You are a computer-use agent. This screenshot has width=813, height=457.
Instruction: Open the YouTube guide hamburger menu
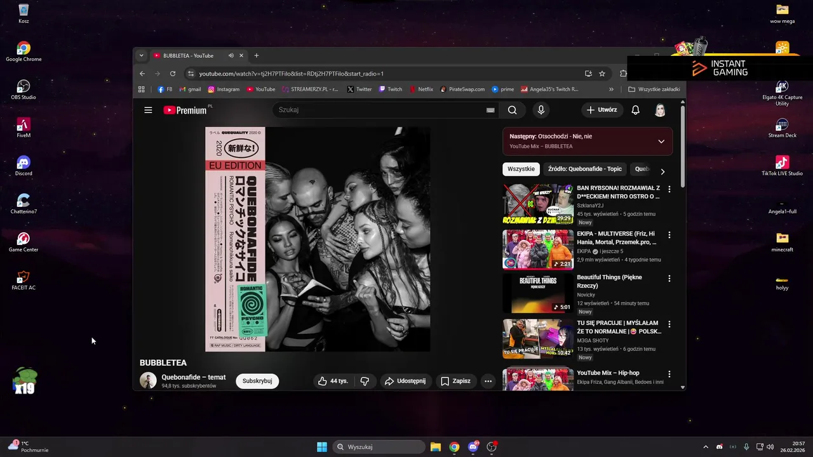[x=148, y=110]
